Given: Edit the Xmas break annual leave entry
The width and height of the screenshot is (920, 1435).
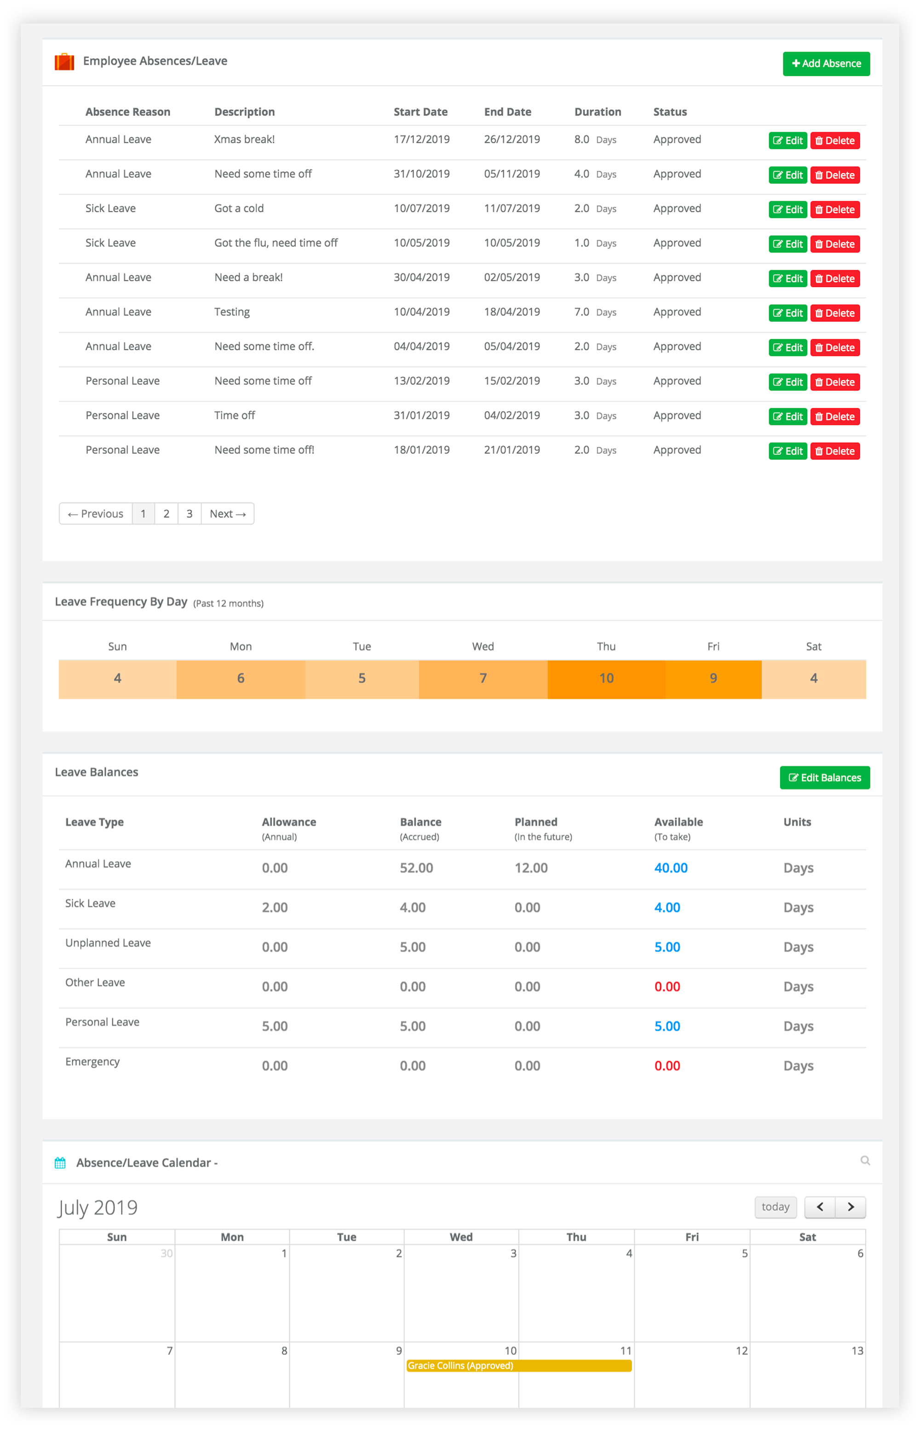Looking at the screenshot, I should (788, 140).
